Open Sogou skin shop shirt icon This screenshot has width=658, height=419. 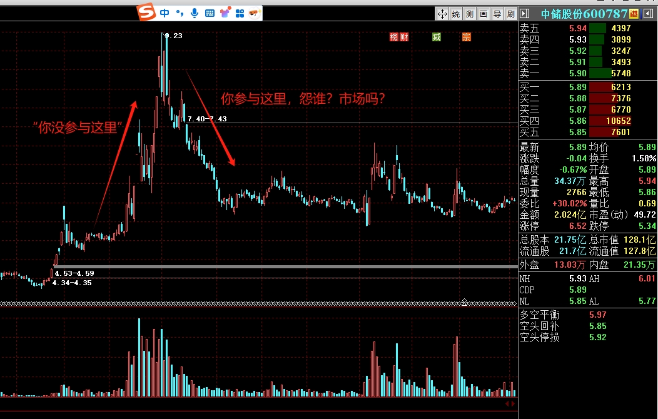[x=225, y=13]
